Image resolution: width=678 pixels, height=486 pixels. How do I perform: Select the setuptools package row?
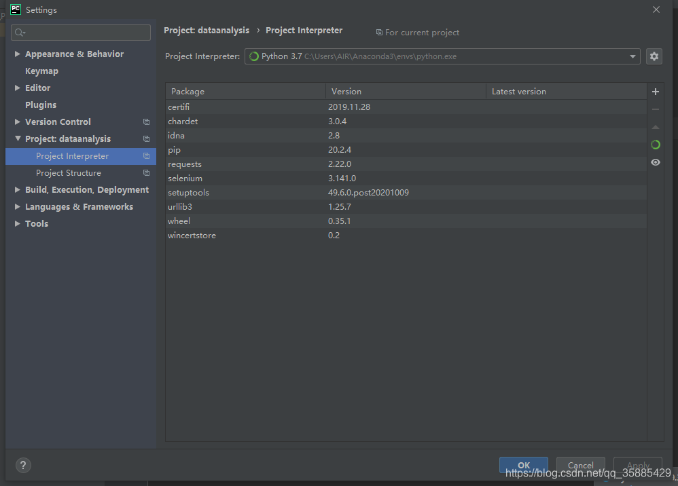pyautogui.click(x=406, y=192)
